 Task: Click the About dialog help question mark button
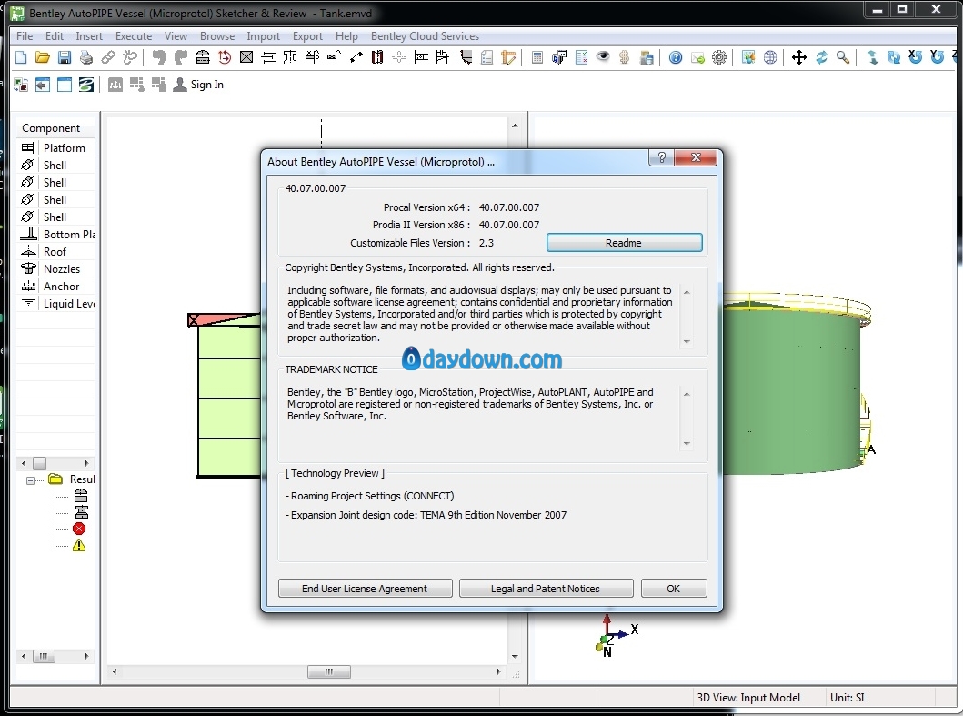point(661,157)
